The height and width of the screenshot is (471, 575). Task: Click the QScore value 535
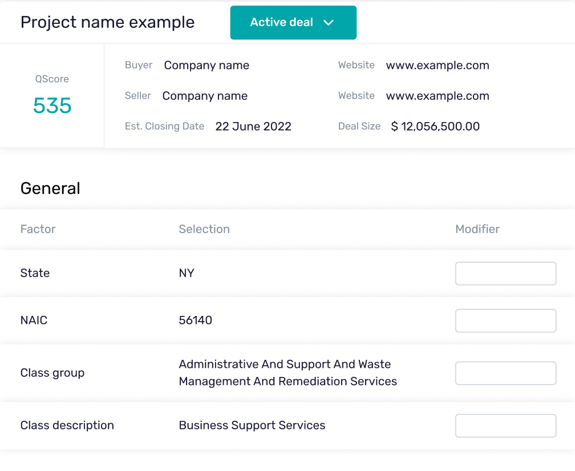pyautogui.click(x=52, y=106)
